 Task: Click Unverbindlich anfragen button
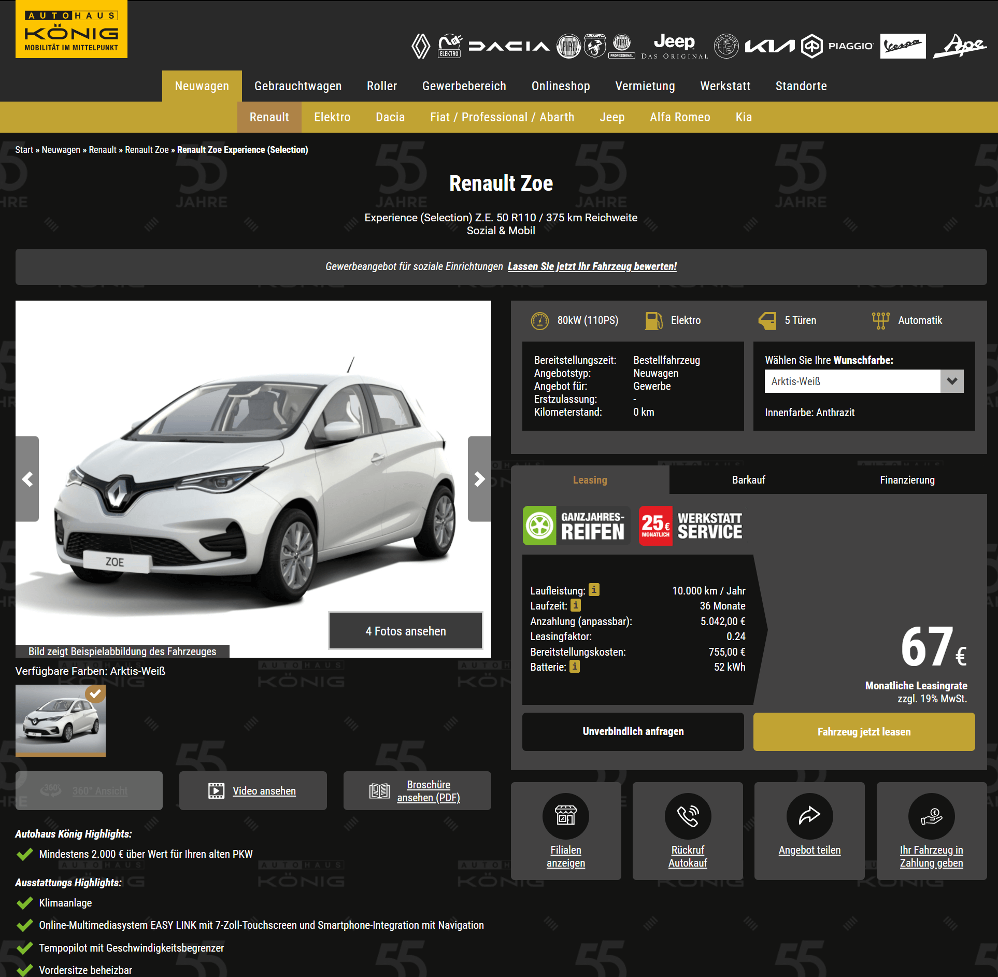[x=633, y=731]
